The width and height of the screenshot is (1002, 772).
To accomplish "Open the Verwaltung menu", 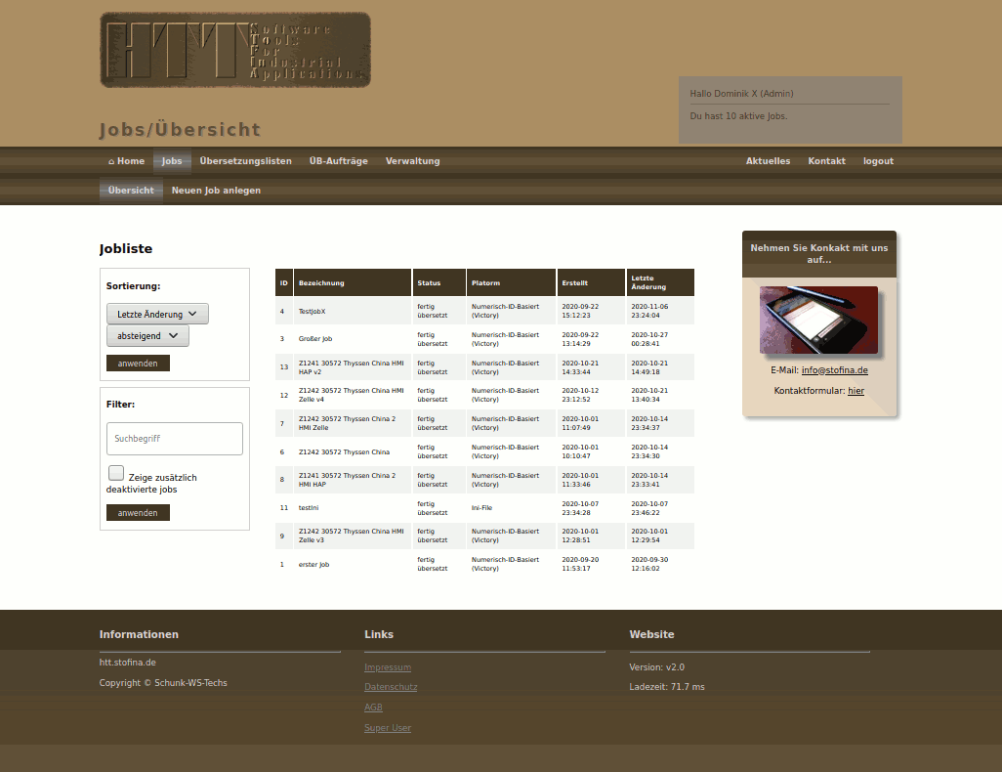I will click(x=412, y=161).
